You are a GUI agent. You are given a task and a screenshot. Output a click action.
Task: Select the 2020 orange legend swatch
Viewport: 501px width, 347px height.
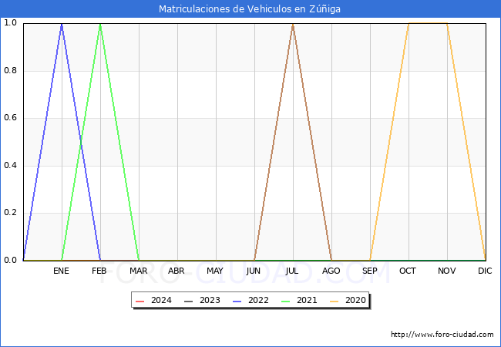[x=335, y=301]
